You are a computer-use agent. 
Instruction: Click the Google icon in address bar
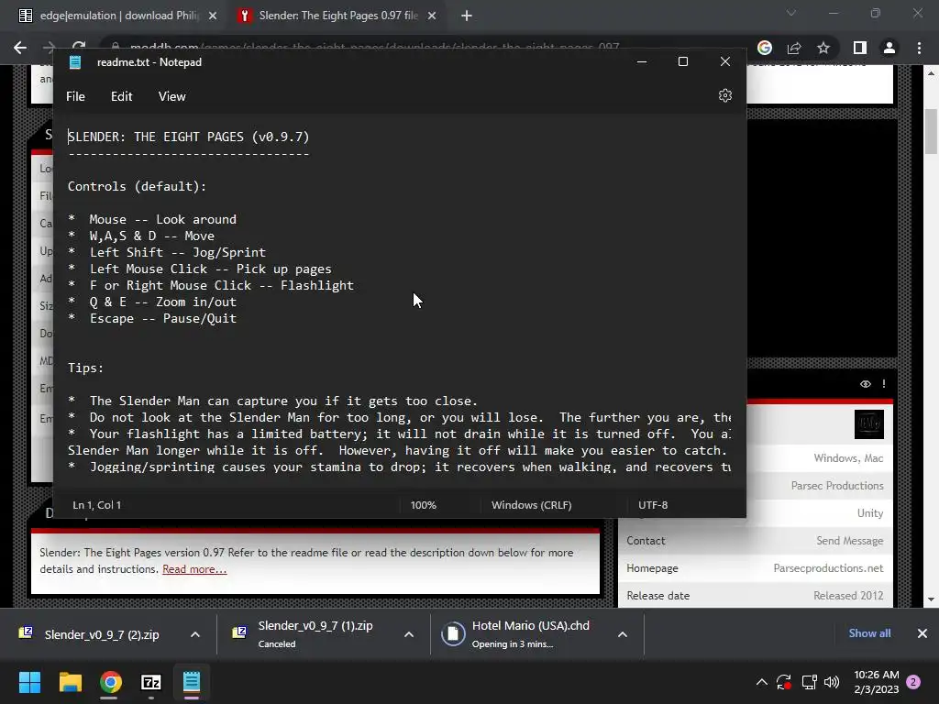pyautogui.click(x=765, y=48)
